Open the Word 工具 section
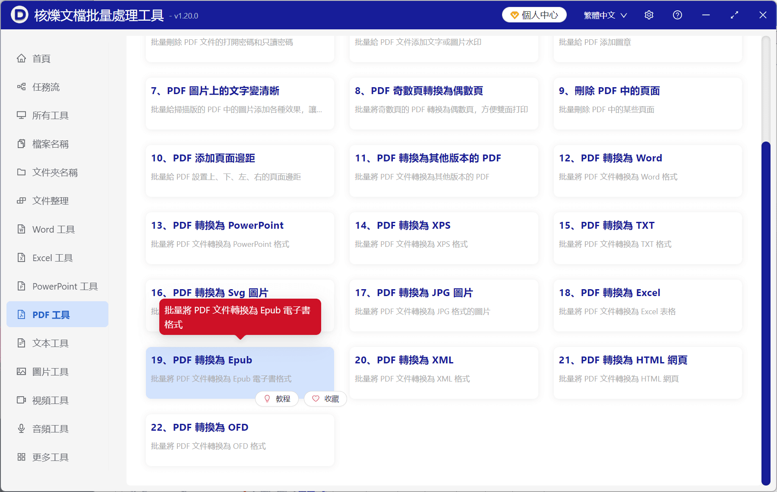777x492 pixels. [53, 229]
